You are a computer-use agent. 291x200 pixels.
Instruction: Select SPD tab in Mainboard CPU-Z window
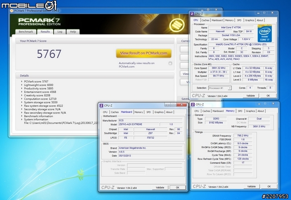[149, 112]
